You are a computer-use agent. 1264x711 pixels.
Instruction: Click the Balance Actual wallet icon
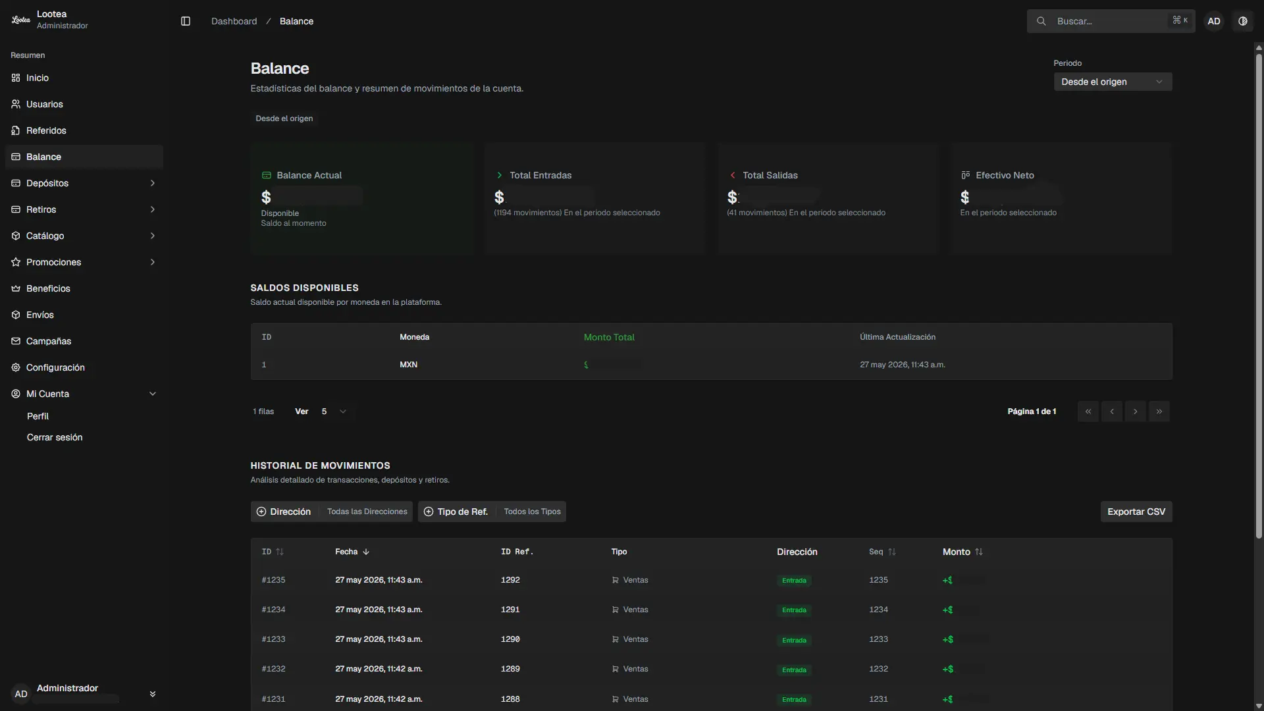(x=267, y=175)
